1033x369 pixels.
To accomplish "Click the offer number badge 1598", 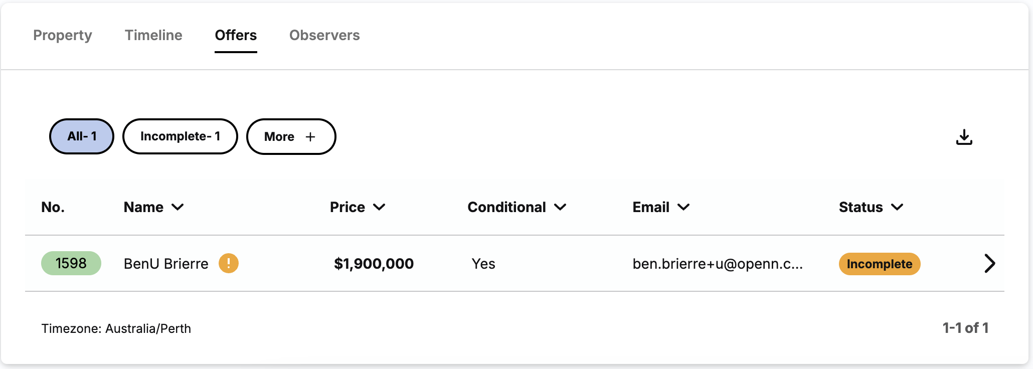I will pyautogui.click(x=71, y=263).
